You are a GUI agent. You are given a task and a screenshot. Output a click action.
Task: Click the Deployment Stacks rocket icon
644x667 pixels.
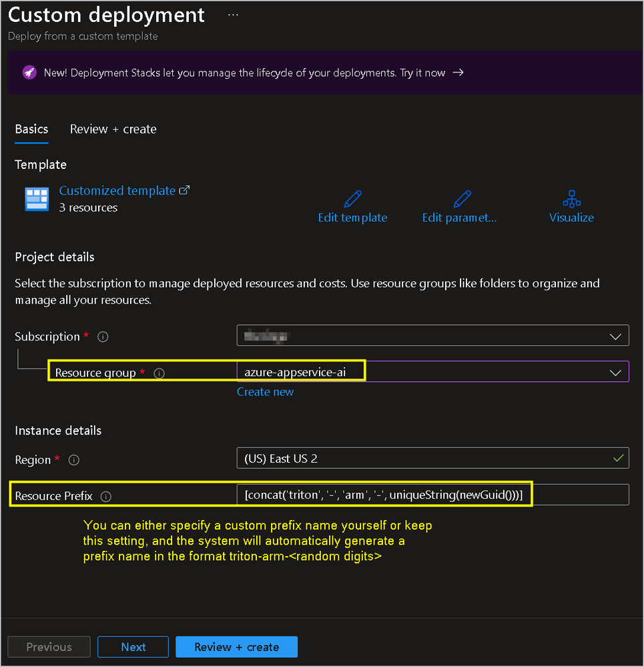[x=29, y=72]
